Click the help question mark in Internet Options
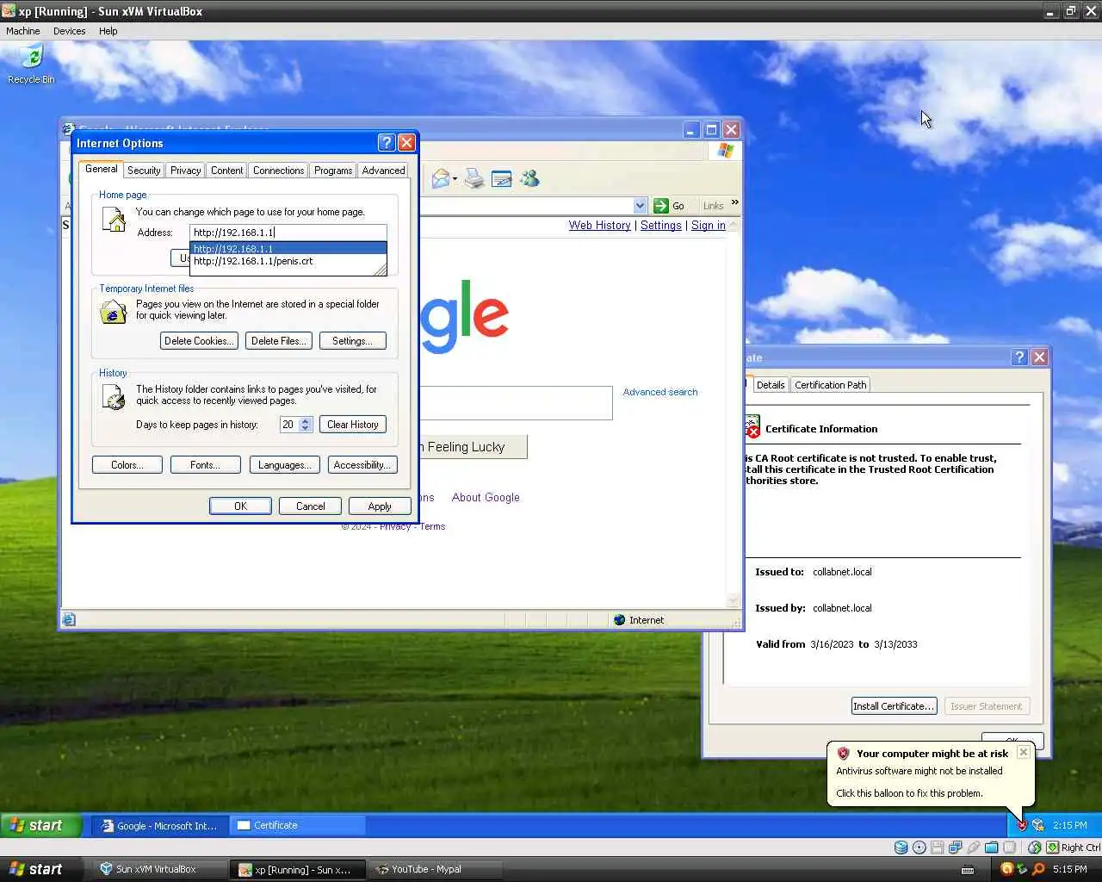 click(387, 143)
